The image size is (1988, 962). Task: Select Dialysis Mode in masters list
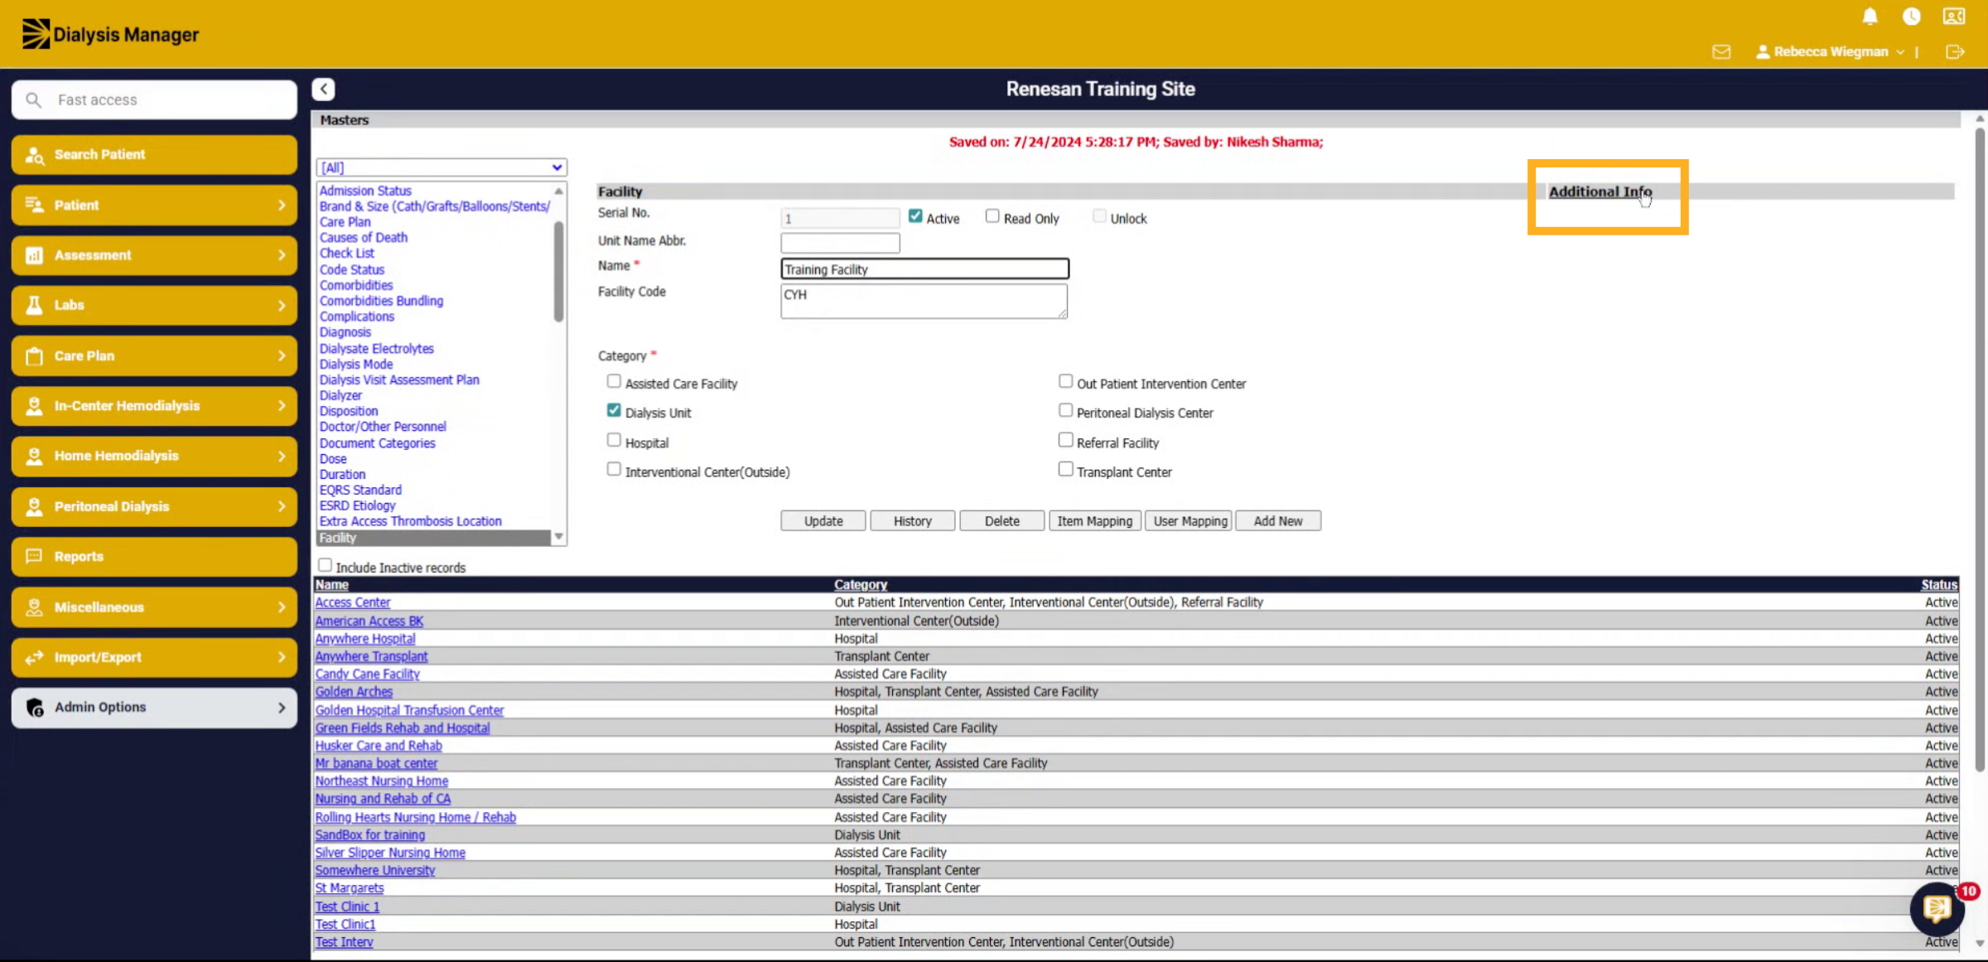356,365
